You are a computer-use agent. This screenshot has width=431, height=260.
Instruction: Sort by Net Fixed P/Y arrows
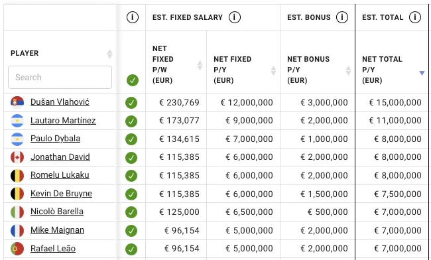click(273, 70)
